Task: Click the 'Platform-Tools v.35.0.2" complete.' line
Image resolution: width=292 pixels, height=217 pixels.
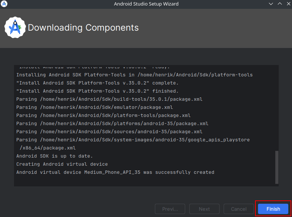Action: [x=98, y=83]
